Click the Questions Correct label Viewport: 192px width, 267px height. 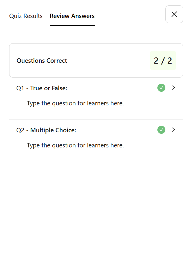tap(42, 61)
